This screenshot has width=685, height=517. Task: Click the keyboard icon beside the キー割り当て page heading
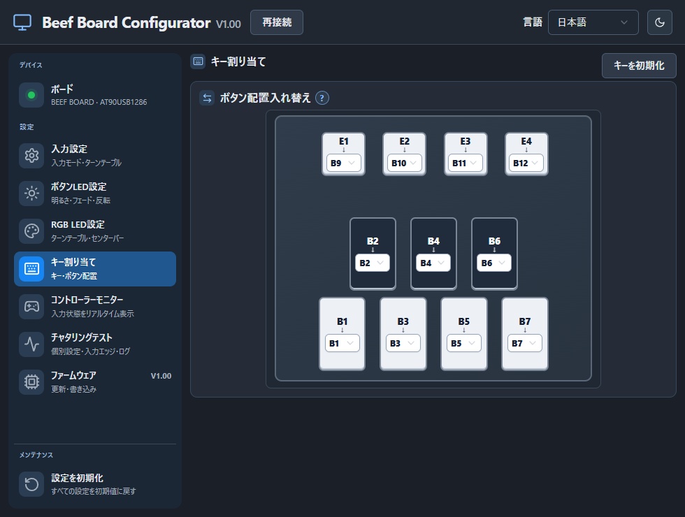(x=198, y=61)
